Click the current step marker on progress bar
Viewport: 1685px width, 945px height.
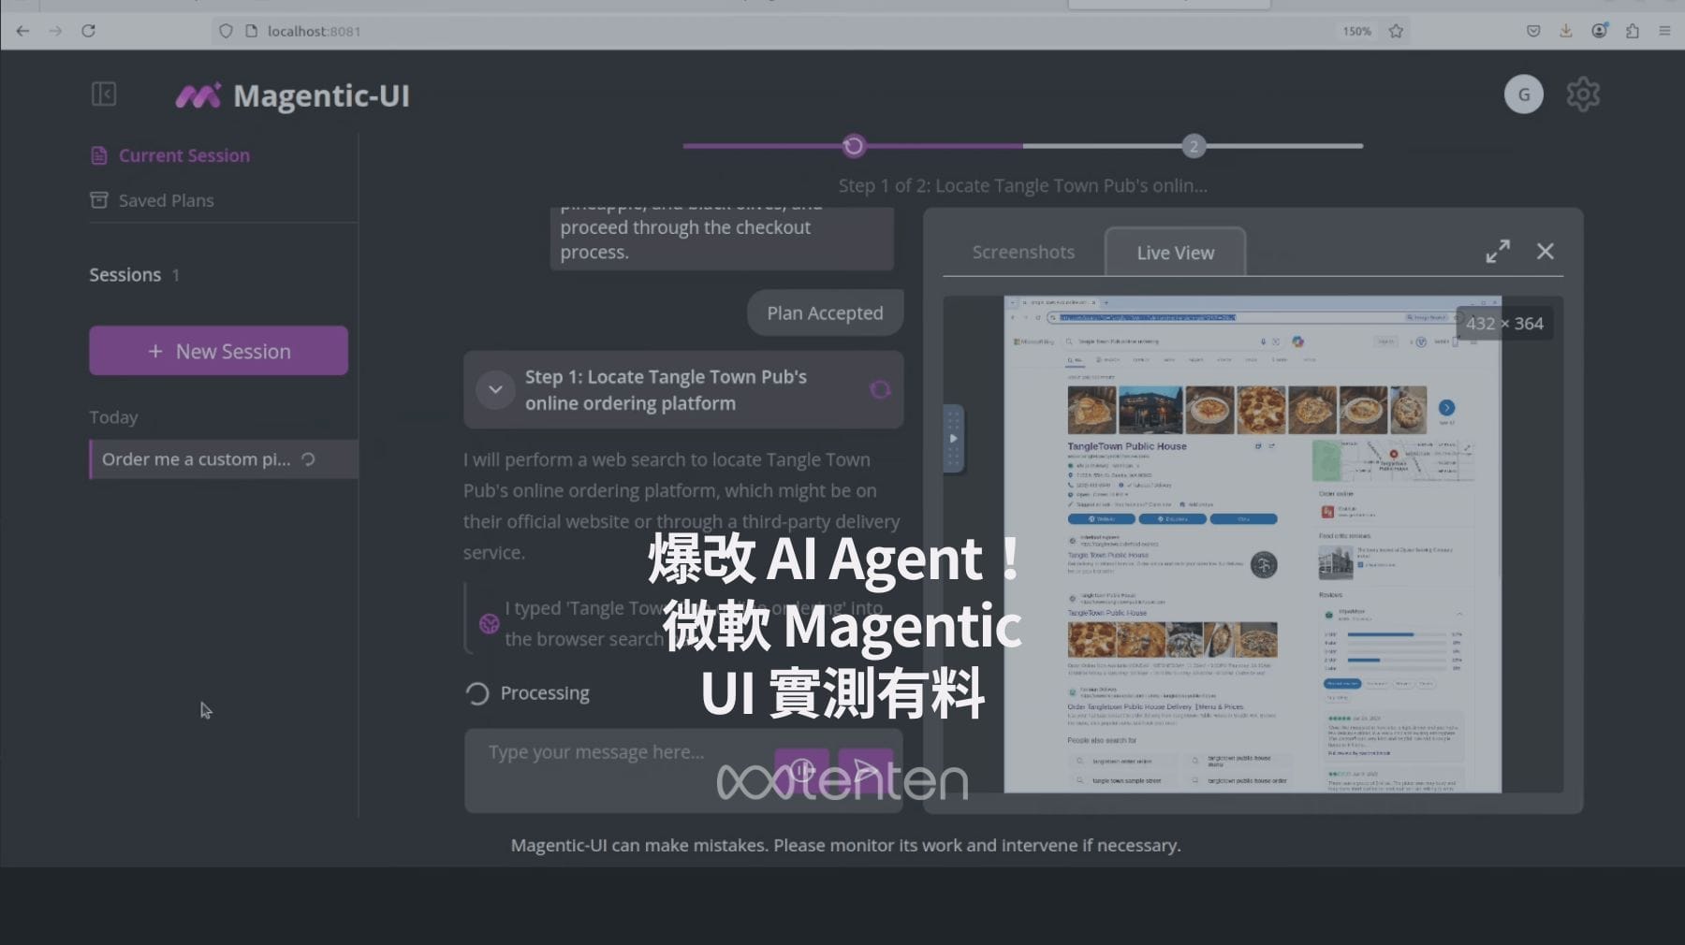tap(853, 146)
